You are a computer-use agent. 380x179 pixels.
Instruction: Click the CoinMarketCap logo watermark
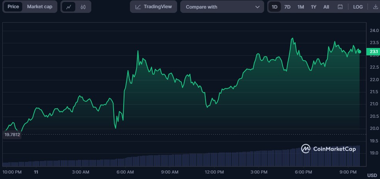pos(328,149)
